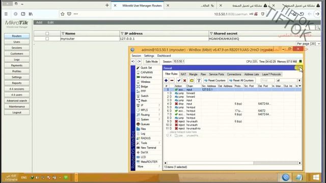Open Dashboard menu in WinBox
Image resolution: width=326 pixels, height=183 pixels.
(164, 56)
